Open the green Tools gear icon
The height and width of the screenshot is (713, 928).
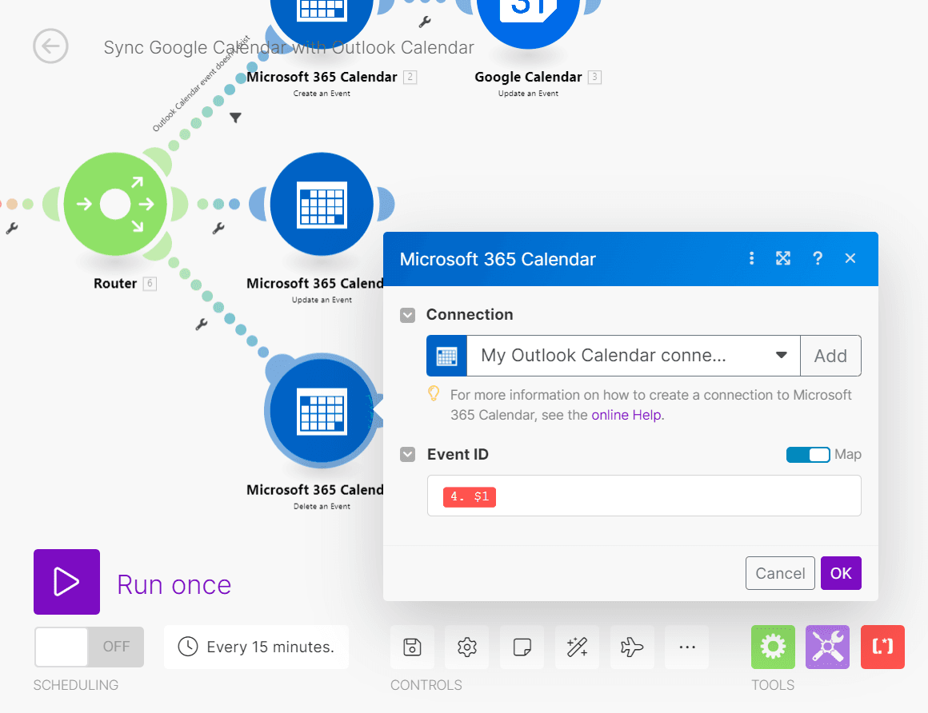point(773,647)
